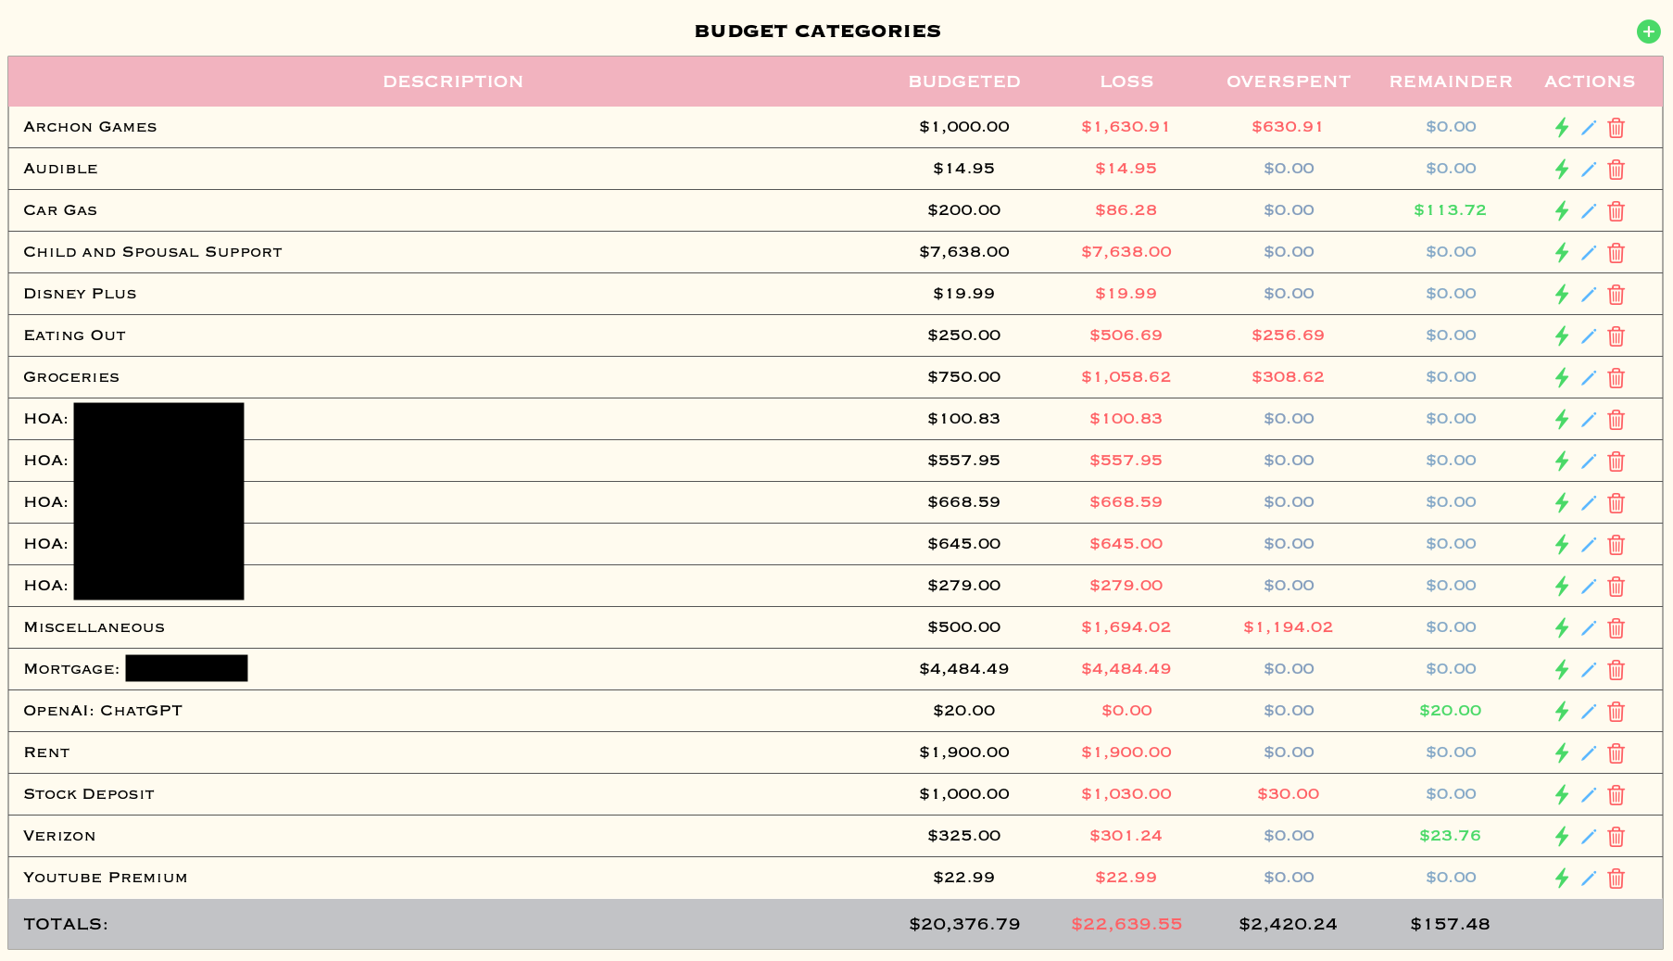Click the Description column header
This screenshot has width=1673, height=961.
click(x=453, y=82)
